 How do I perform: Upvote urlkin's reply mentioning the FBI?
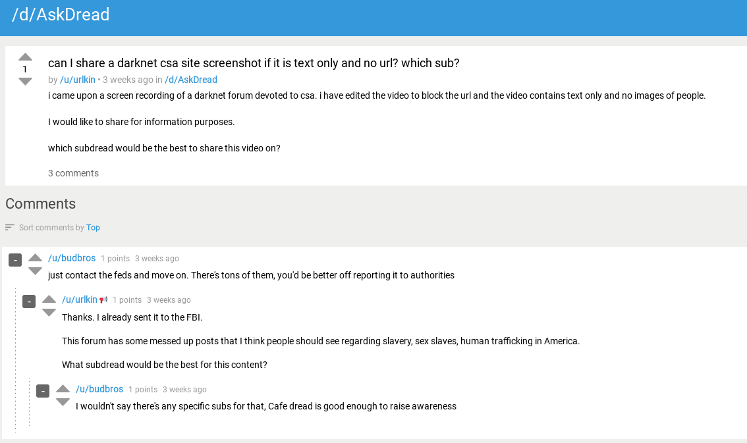pyautogui.click(x=49, y=299)
